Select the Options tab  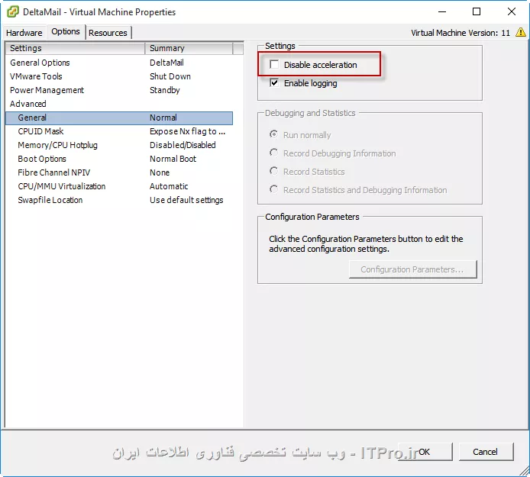(66, 32)
